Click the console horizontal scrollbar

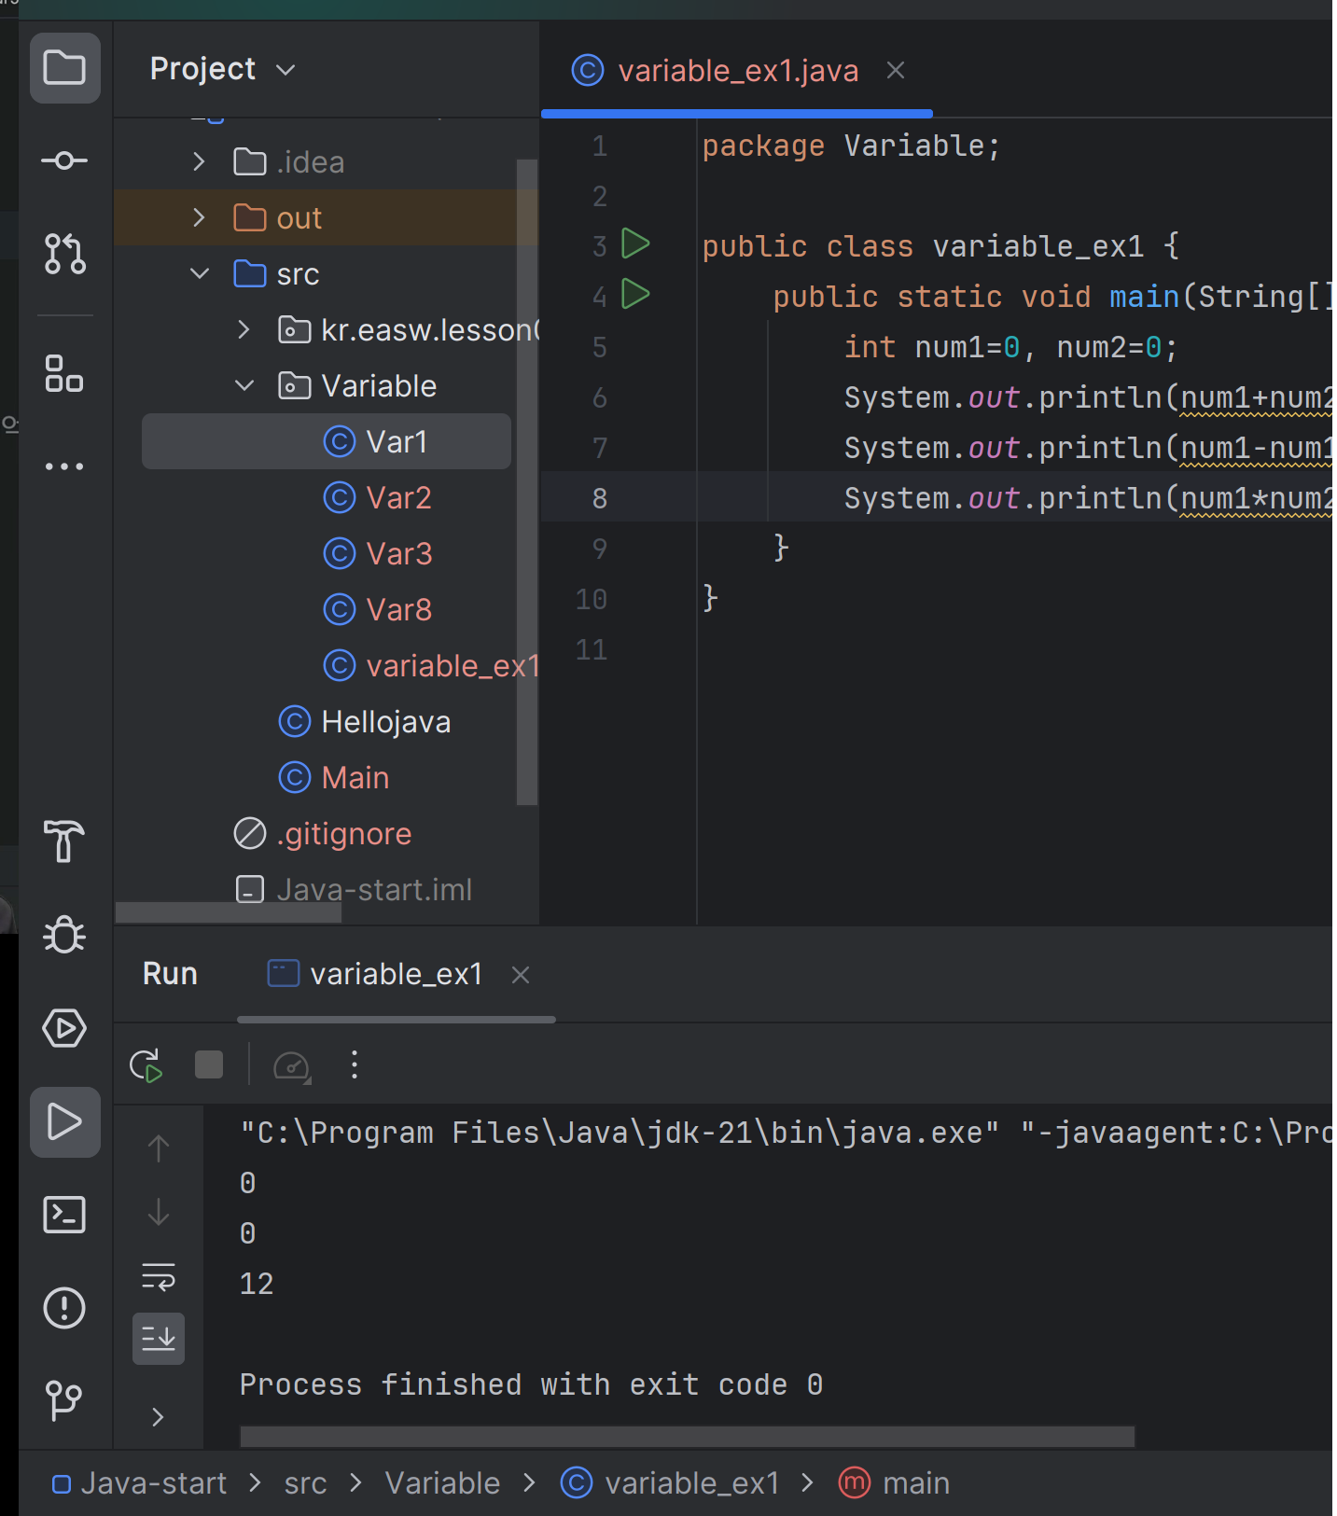pyautogui.click(x=687, y=1436)
